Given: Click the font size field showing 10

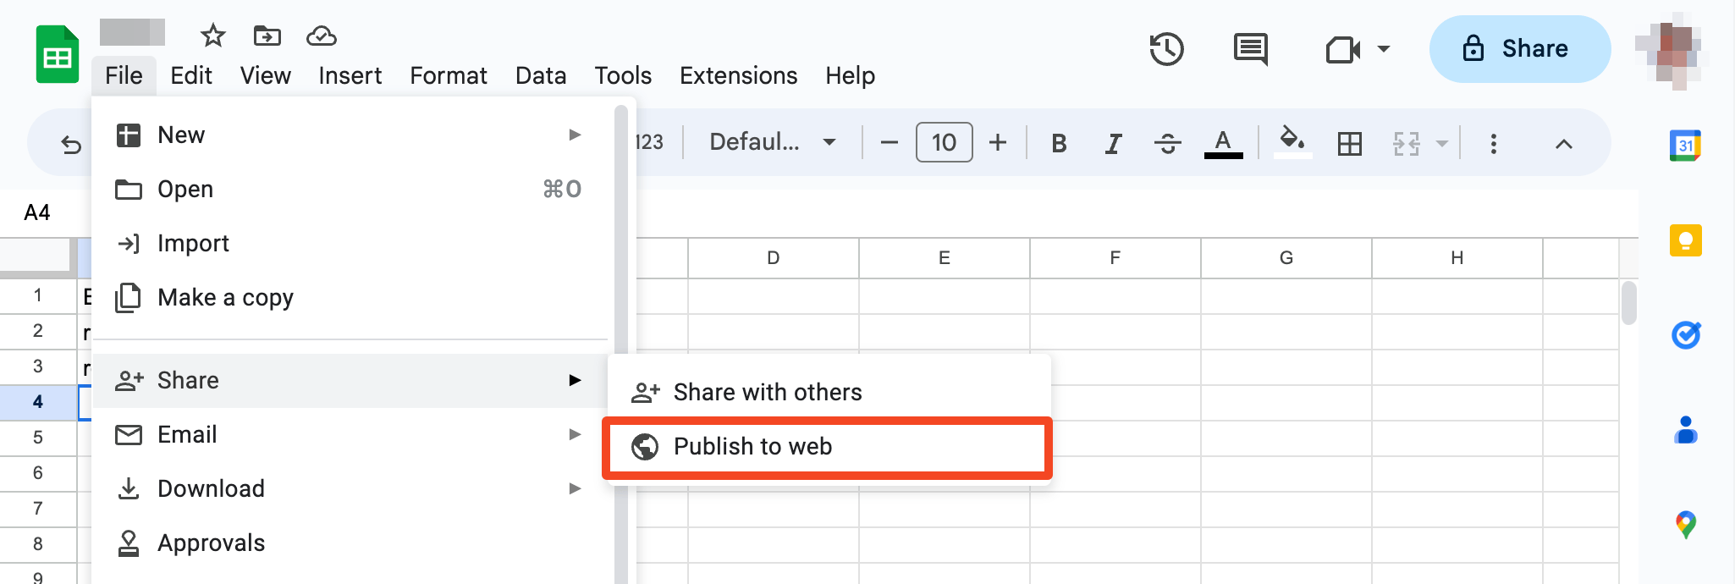Looking at the screenshot, I should [x=944, y=142].
